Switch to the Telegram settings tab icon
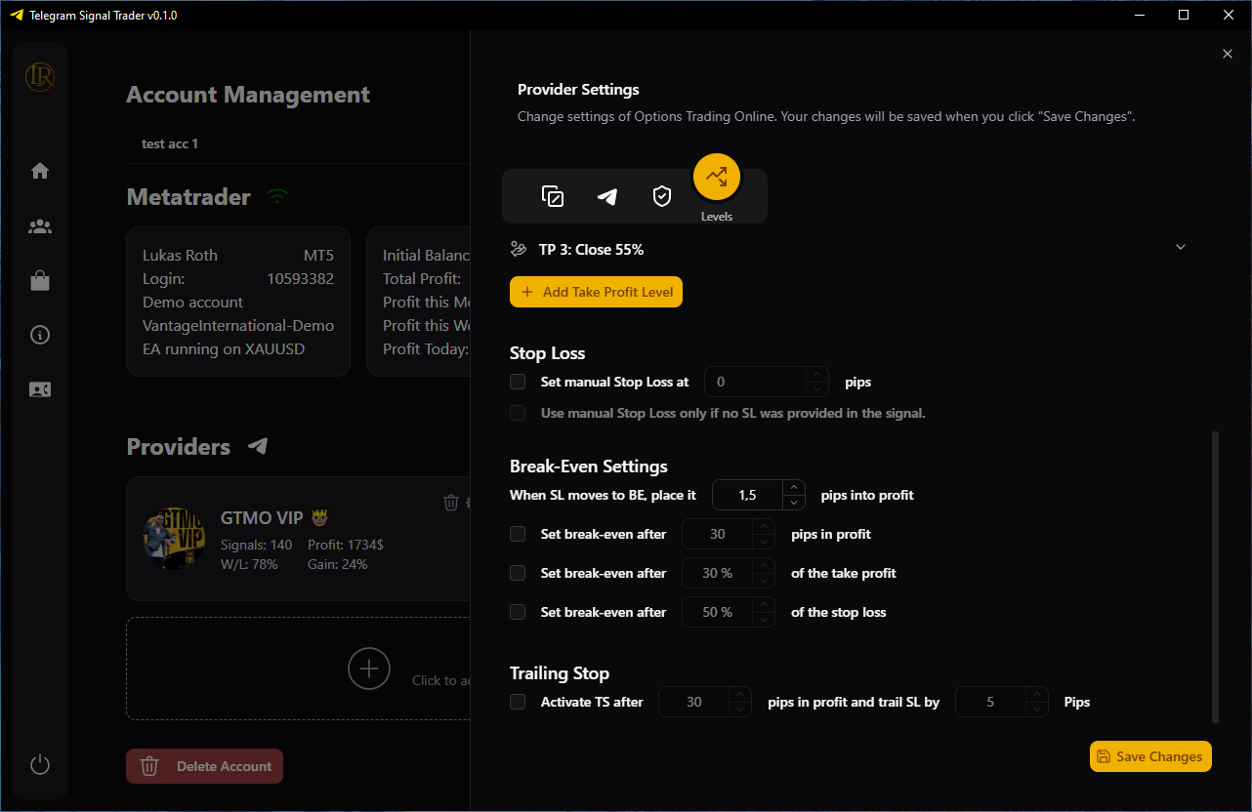 pos(607,196)
